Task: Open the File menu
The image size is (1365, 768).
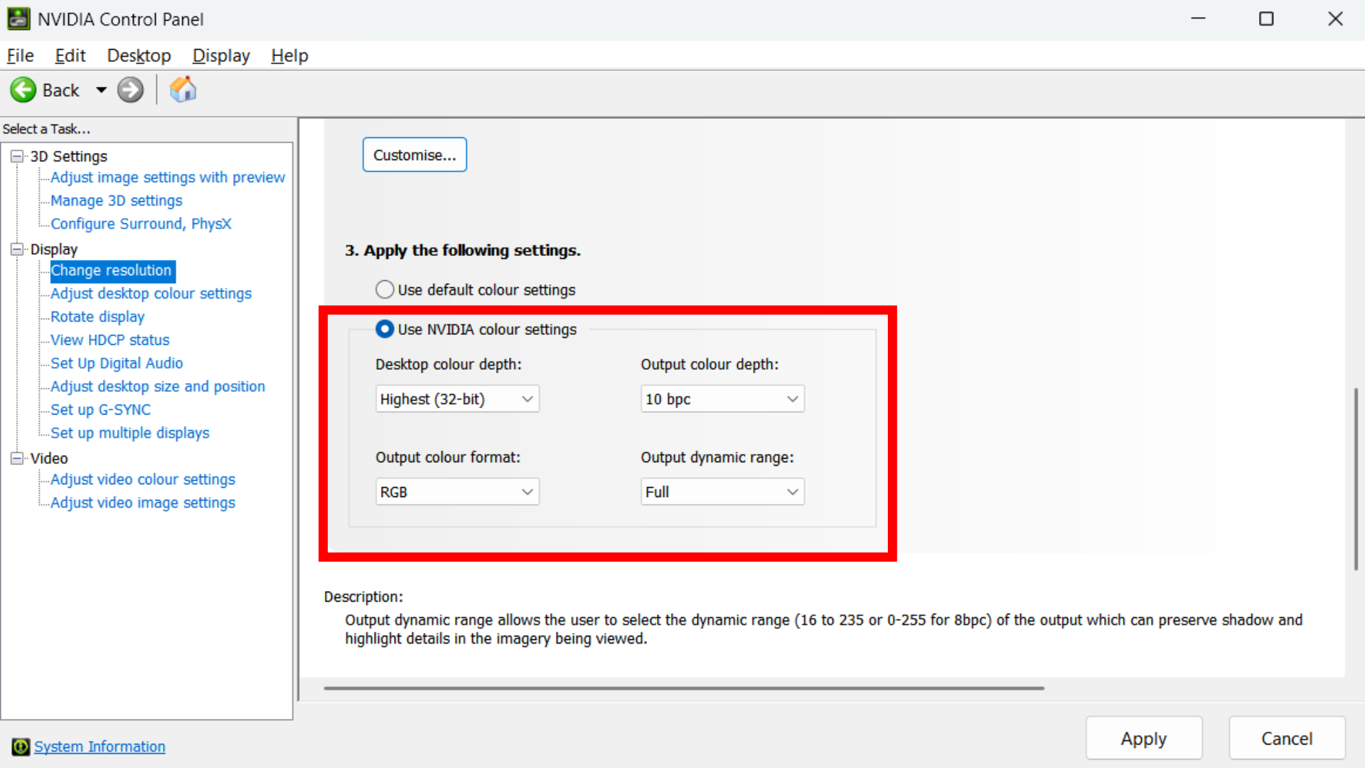Action: [x=20, y=55]
